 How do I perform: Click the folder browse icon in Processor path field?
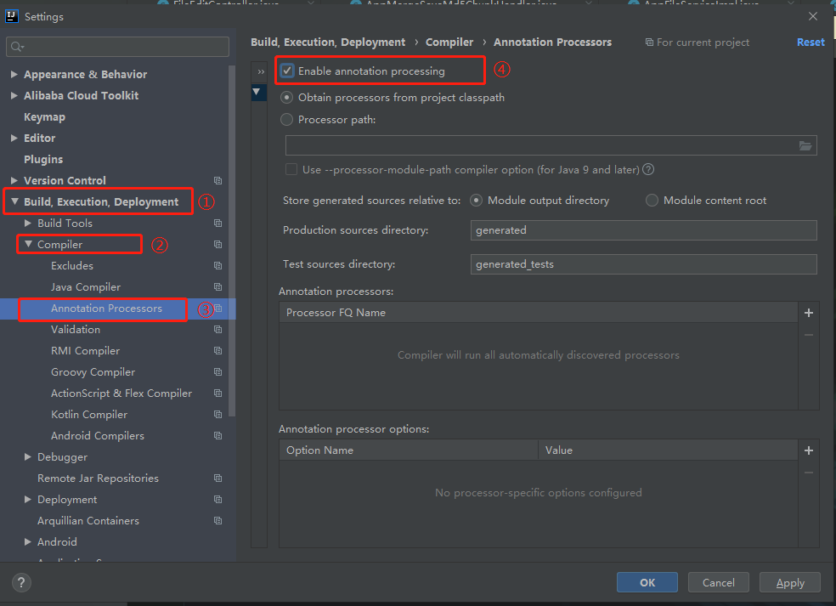pos(805,145)
